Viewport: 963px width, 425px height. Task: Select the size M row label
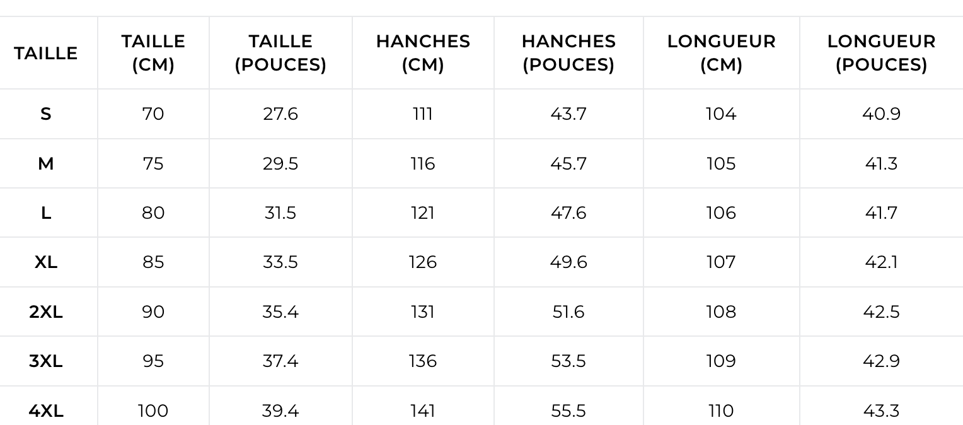click(x=46, y=164)
